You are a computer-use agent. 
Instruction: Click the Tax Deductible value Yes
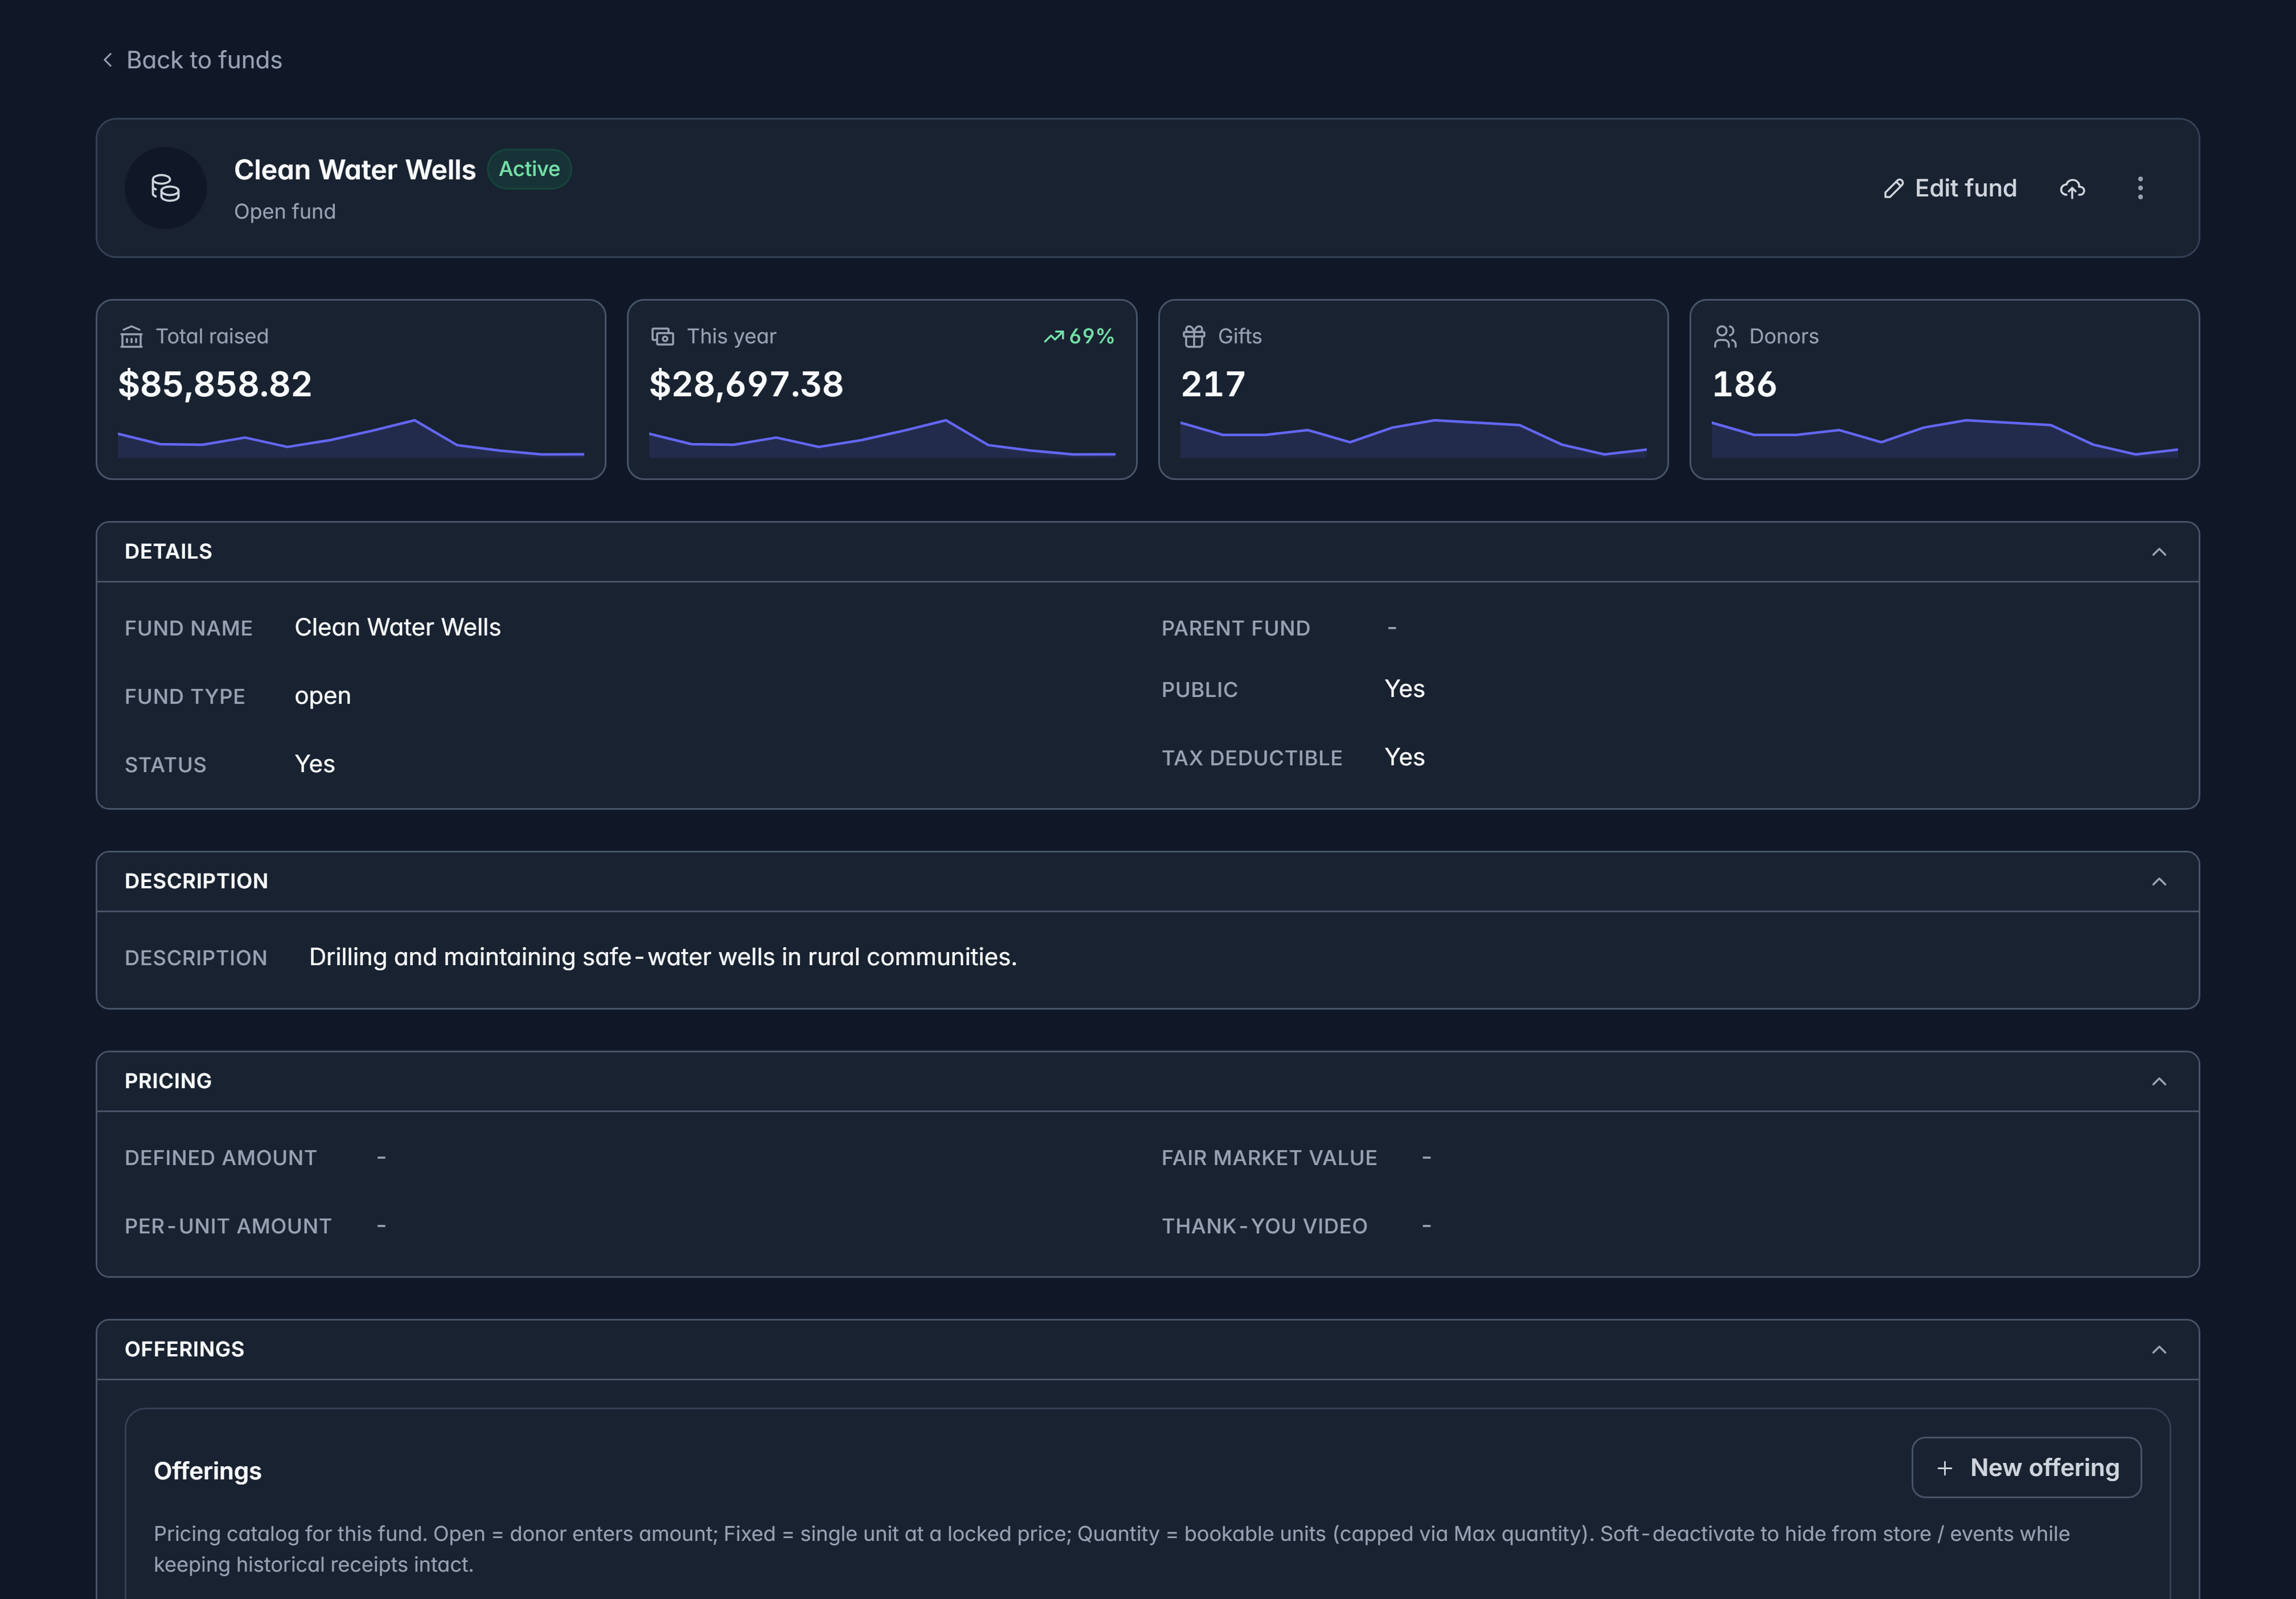tap(1404, 757)
